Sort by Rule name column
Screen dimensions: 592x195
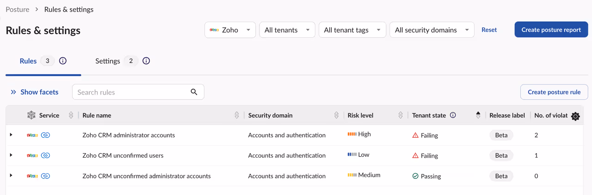(x=237, y=115)
